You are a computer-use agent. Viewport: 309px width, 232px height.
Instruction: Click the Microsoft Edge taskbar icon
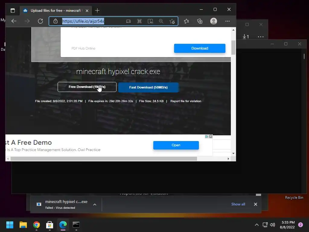[63, 225]
